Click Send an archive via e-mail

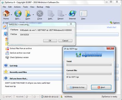[20, 53]
